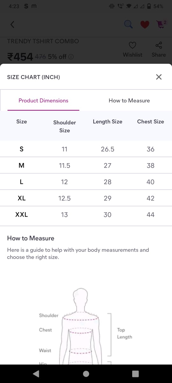Tap the Chest Size column header

coord(150,122)
